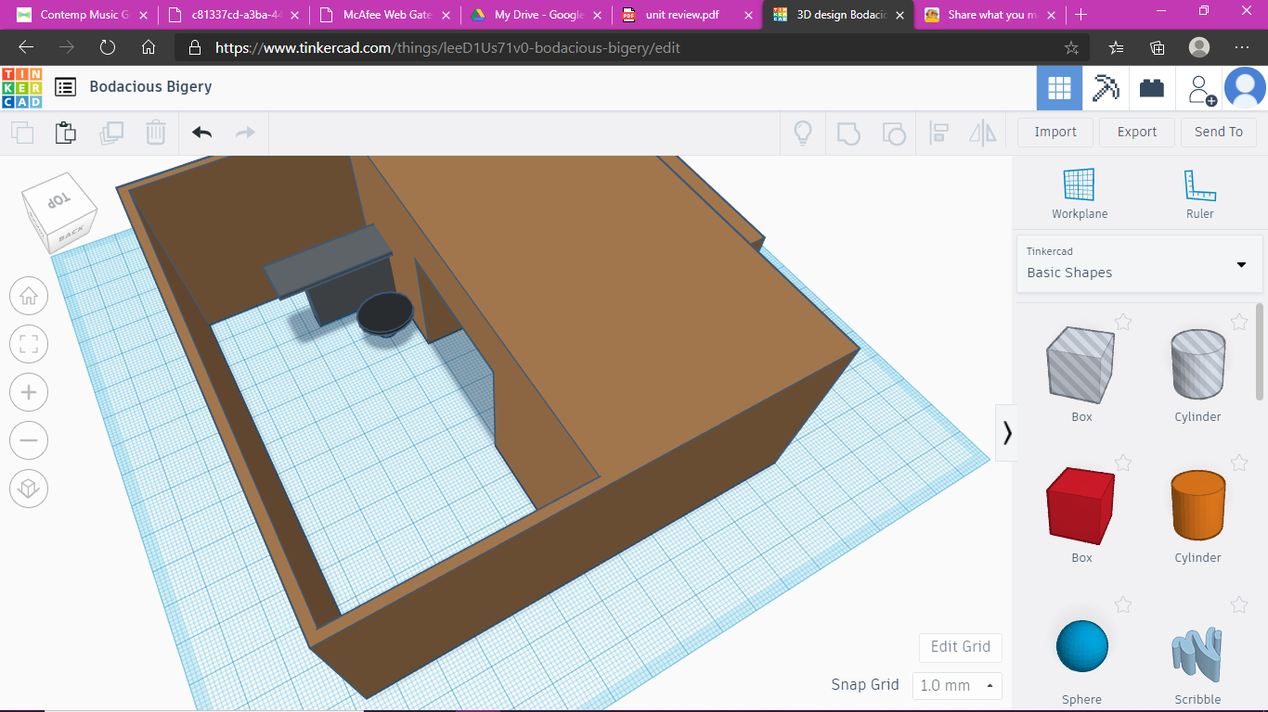Bookmark this page with star icon
The height and width of the screenshot is (712, 1268).
pos(1071,47)
